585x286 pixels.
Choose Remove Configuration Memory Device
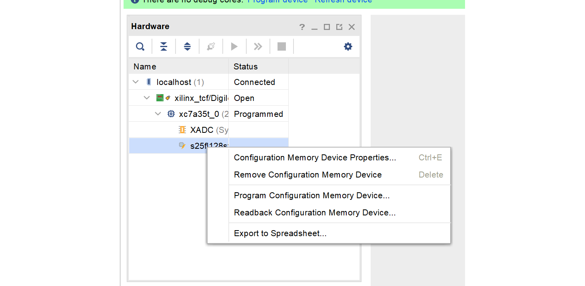pyautogui.click(x=307, y=175)
